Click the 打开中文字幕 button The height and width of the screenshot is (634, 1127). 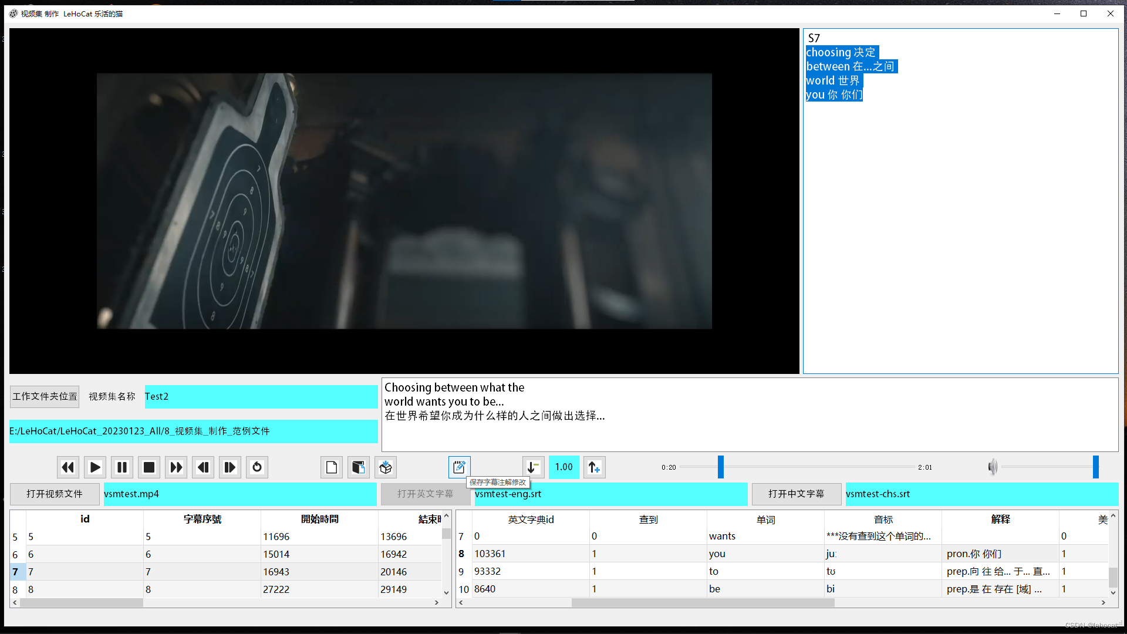pos(796,494)
